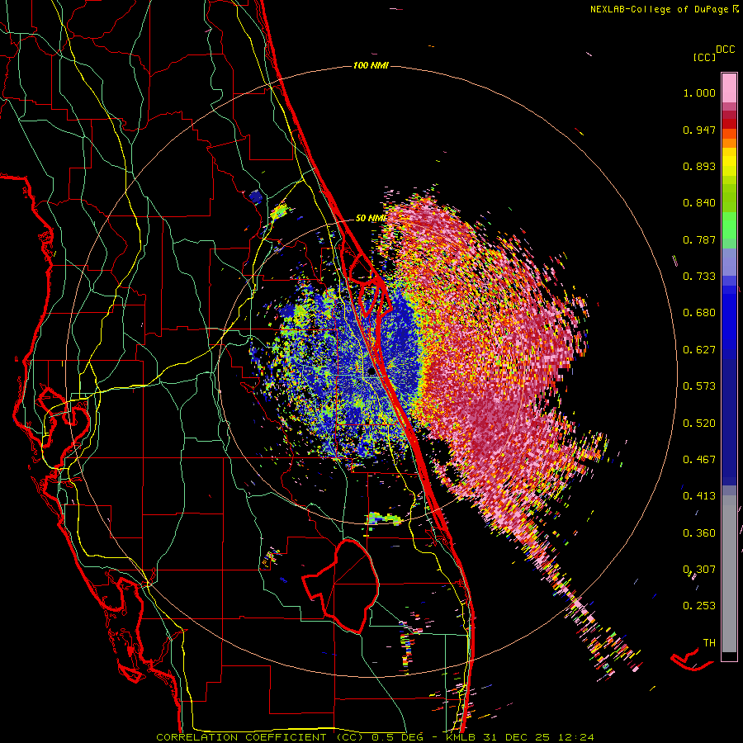This screenshot has height=743, width=743.
Task: Click the 0.787 scale value
Action: pos(699,239)
